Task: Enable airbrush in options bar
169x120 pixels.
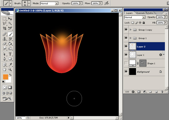Action: (x=107, y=3)
